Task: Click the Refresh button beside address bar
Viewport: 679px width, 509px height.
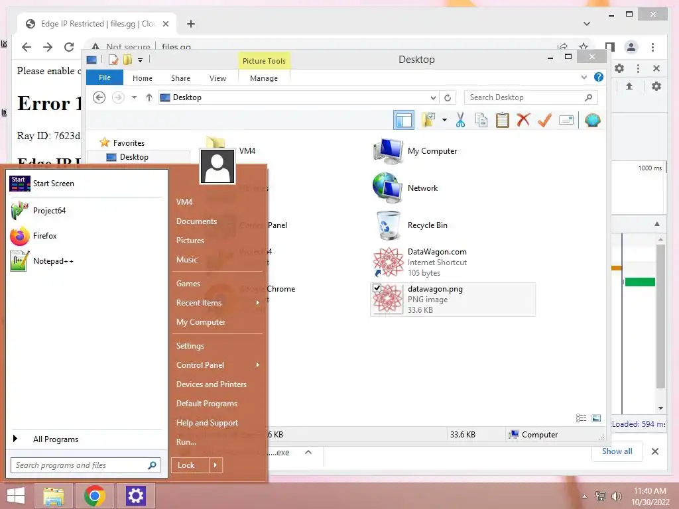Action: tap(448, 97)
